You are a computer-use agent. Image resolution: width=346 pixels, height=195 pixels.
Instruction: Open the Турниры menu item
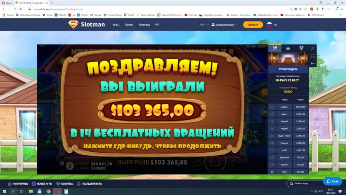[x=144, y=25]
